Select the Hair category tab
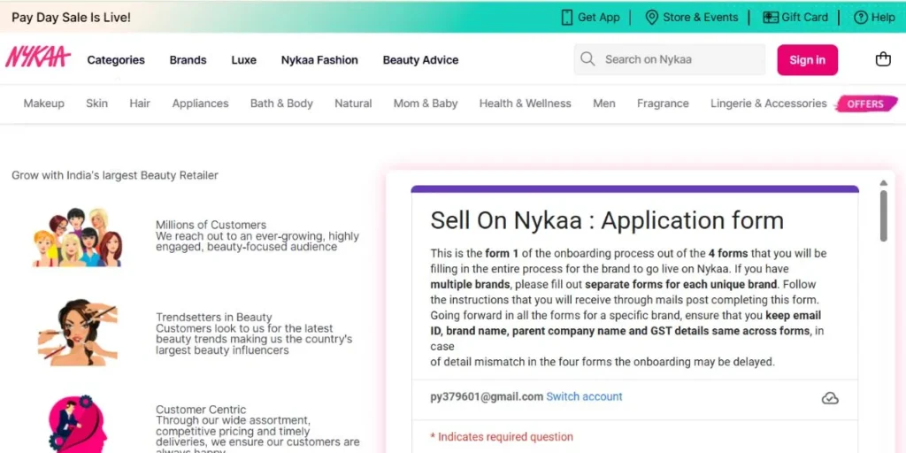This screenshot has height=453, width=906. point(140,104)
